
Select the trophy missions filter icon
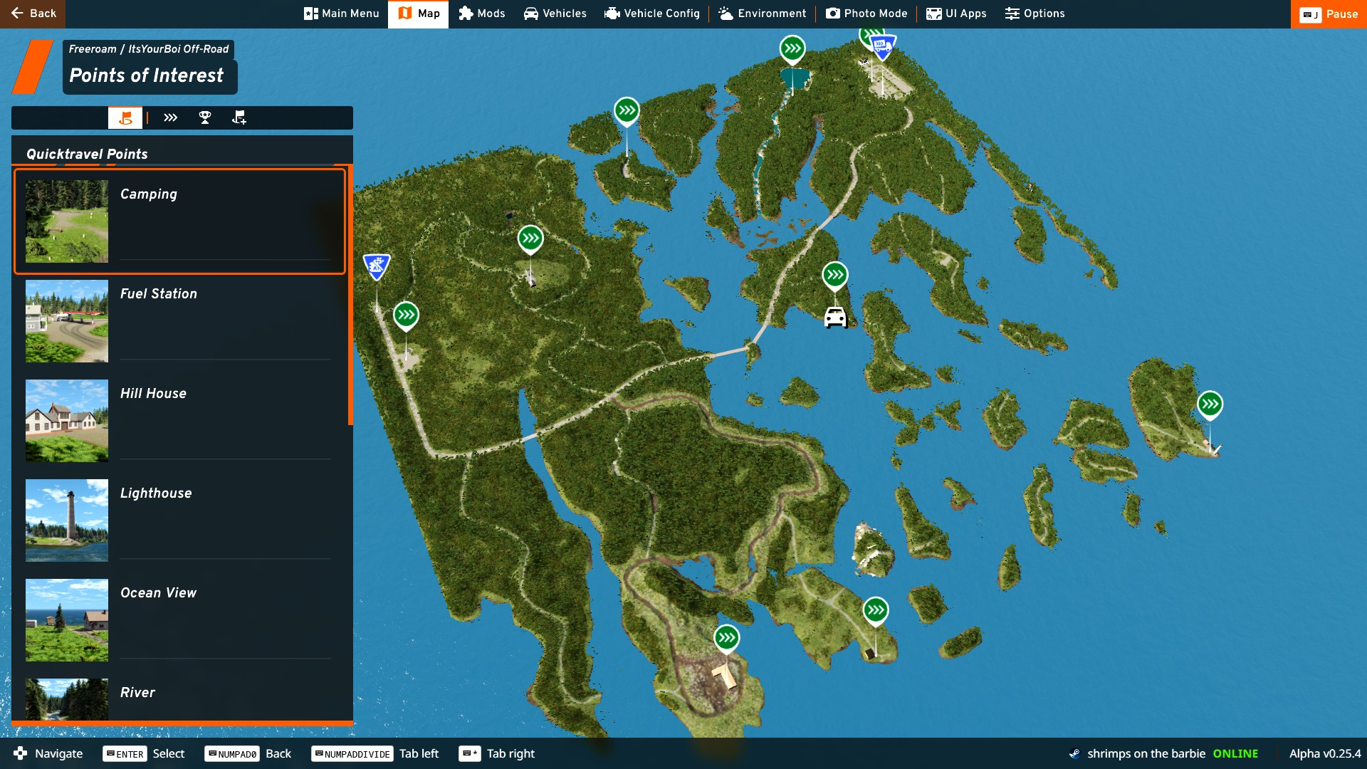click(205, 117)
